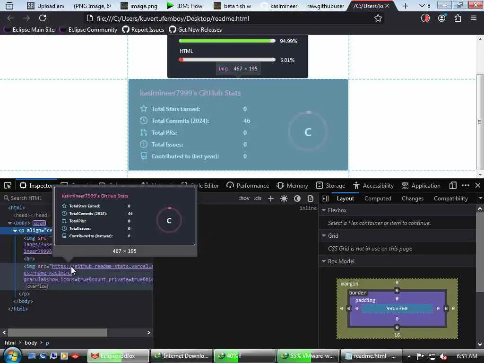Reload the current page

43,18
